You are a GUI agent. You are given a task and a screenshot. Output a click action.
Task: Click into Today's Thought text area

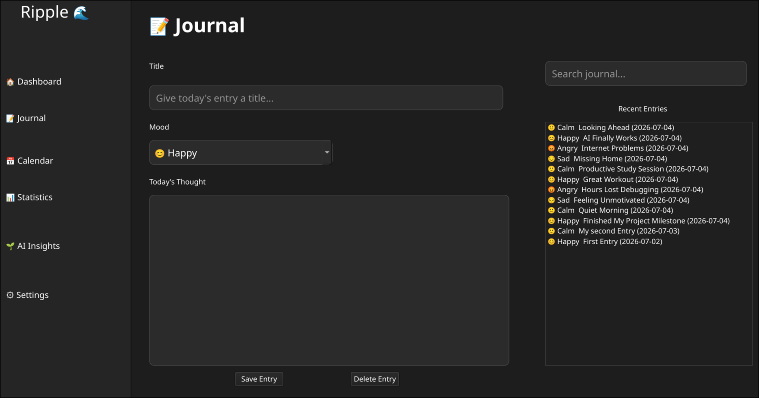(329, 280)
